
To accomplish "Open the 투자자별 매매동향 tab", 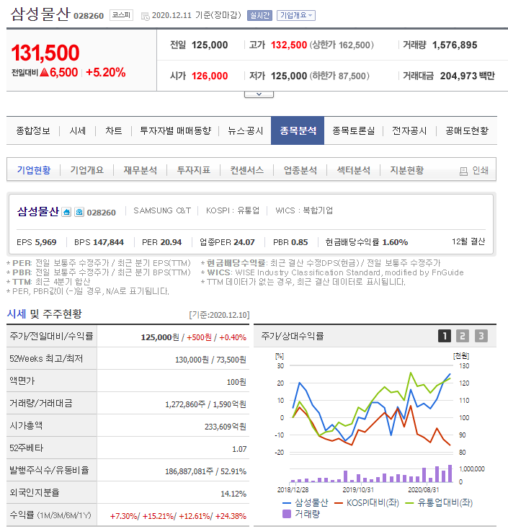I will (176, 131).
